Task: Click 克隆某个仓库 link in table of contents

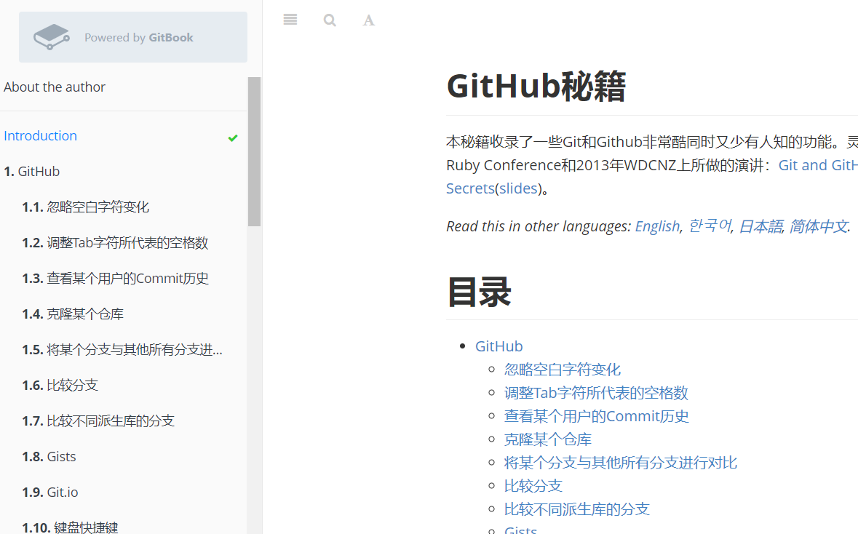Action: click(548, 439)
